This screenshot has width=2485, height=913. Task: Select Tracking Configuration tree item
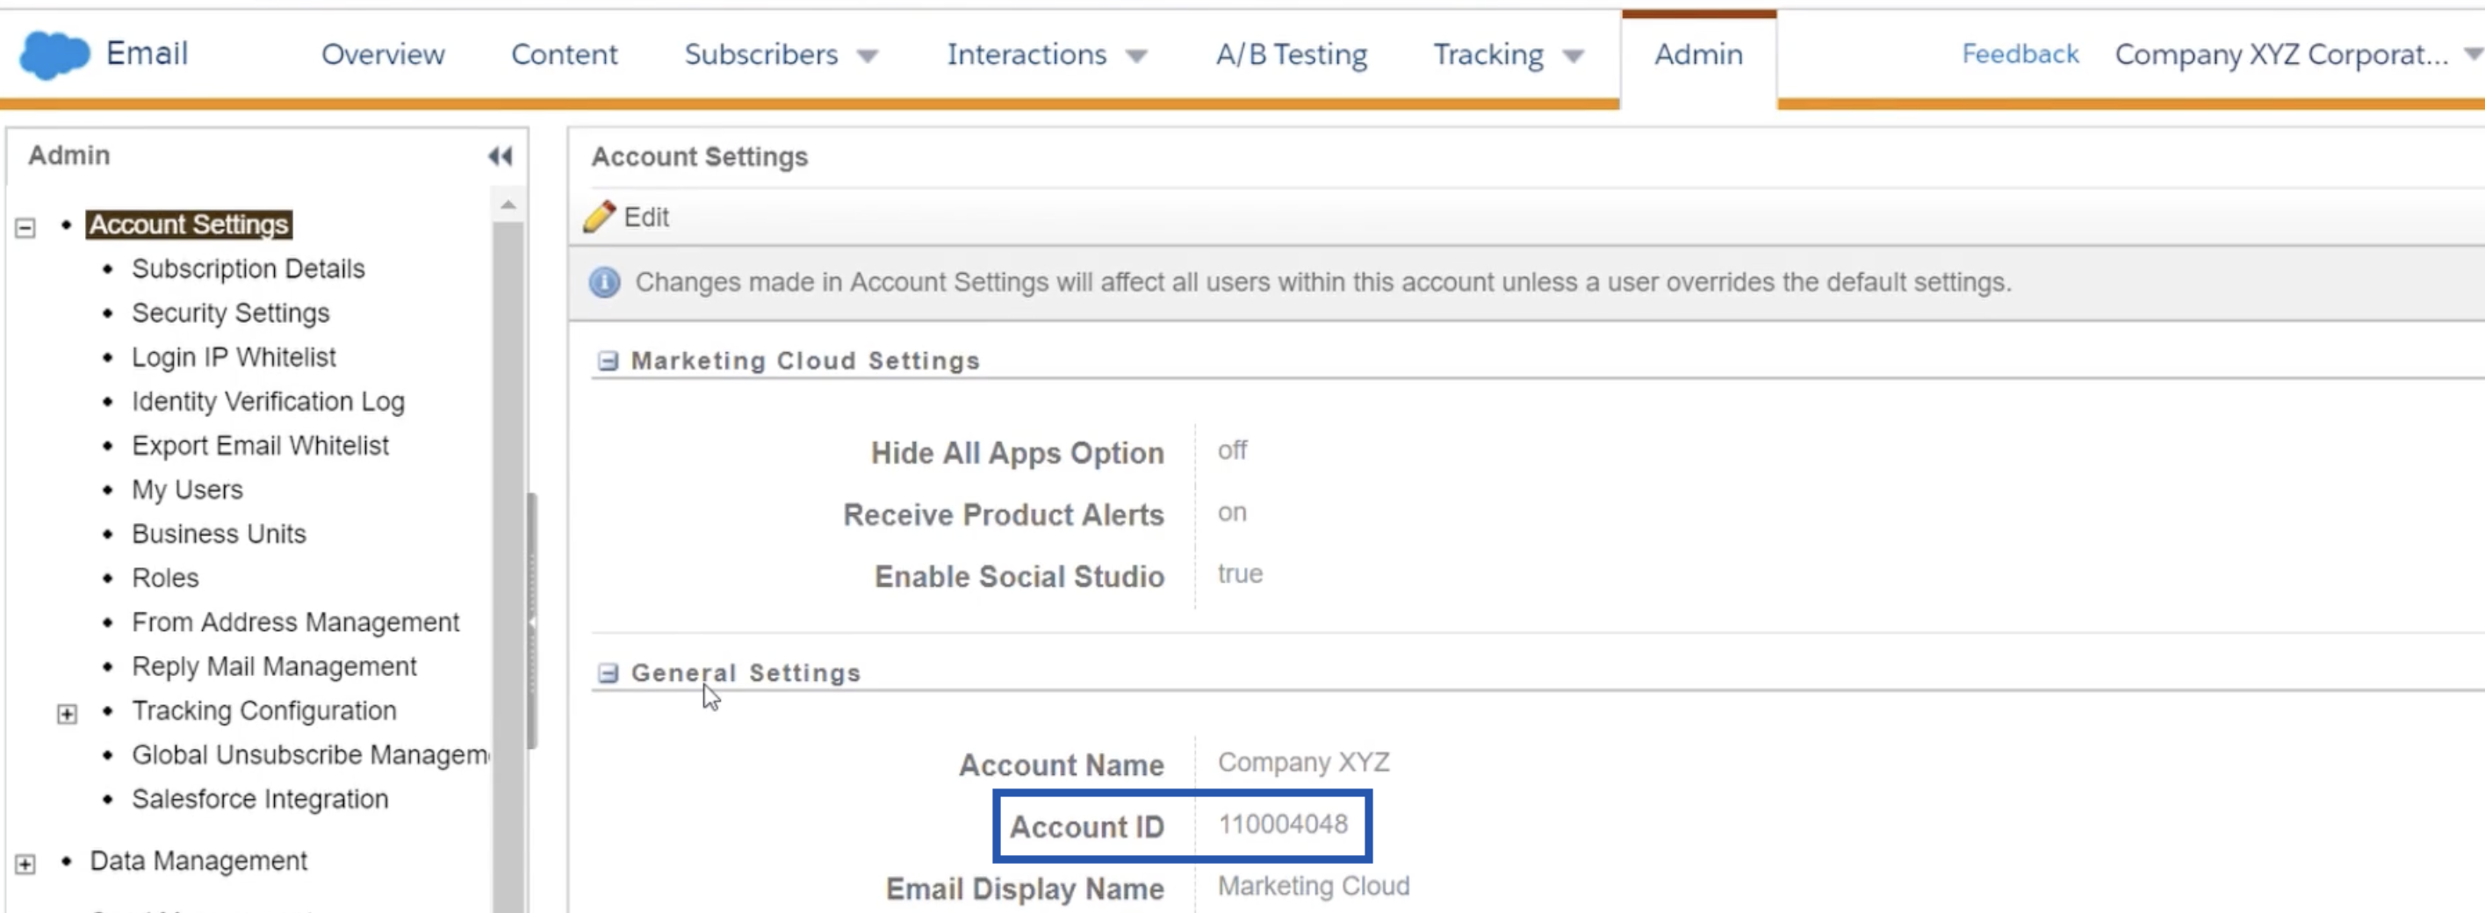click(x=264, y=711)
